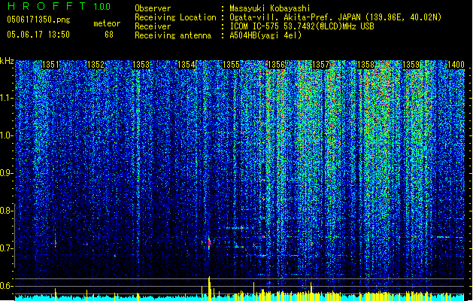Click the 1.0 kHz axis label
The height and width of the screenshot is (301, 473).
6,135
